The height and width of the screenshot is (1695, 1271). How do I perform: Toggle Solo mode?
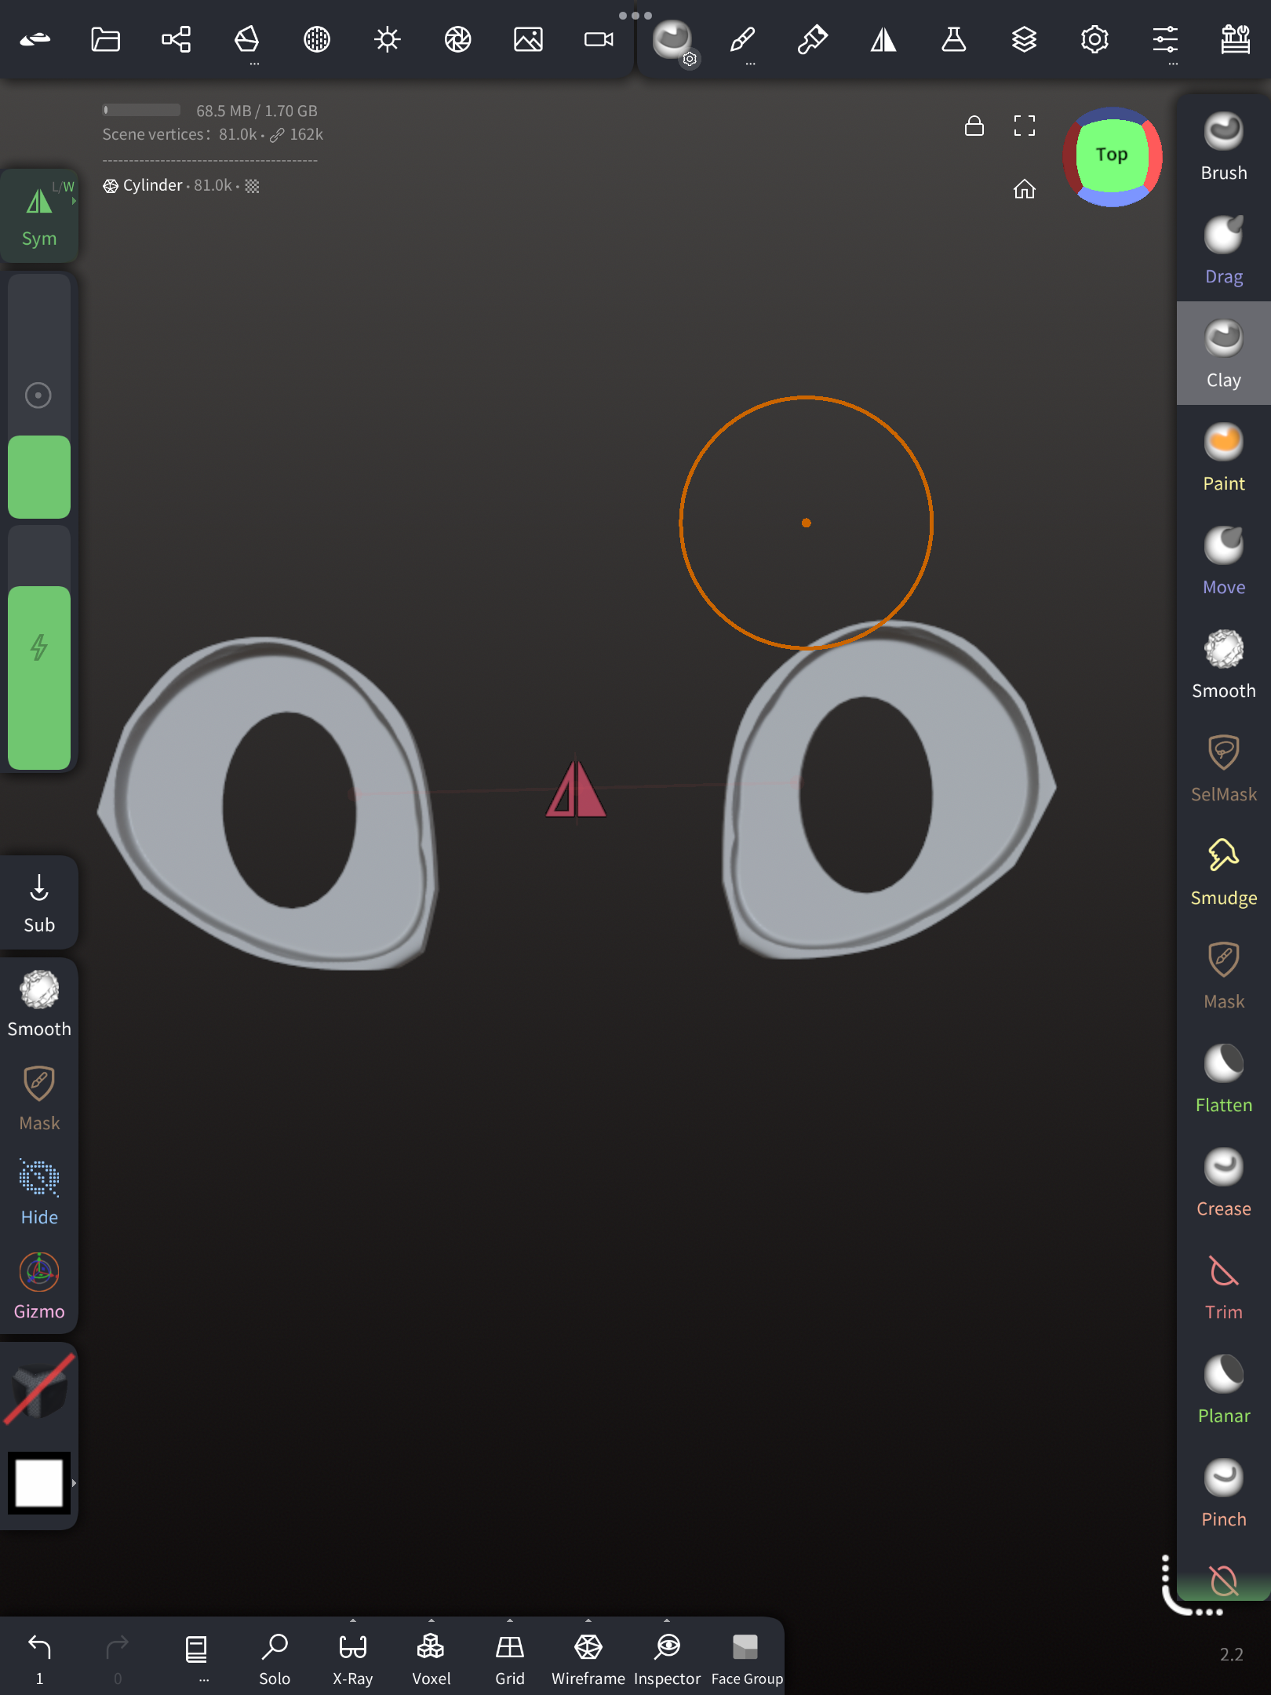point(275,1657)
